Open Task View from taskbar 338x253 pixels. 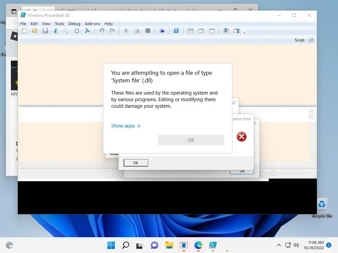pos(140,245)
